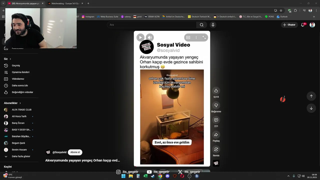The width and height of the screenshot is (320, 180).
Task: Install app icon in the address bar
Action: (x=275, y=10)
